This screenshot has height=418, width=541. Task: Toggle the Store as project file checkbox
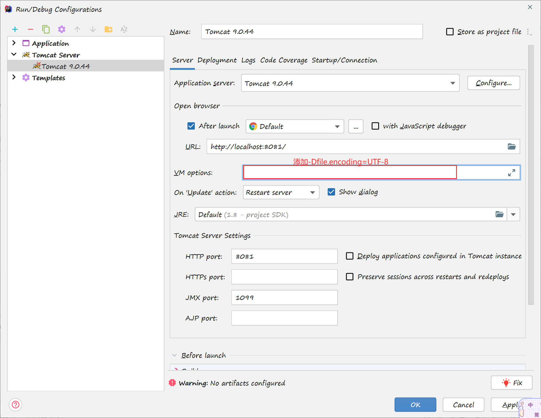pos(450,32)
